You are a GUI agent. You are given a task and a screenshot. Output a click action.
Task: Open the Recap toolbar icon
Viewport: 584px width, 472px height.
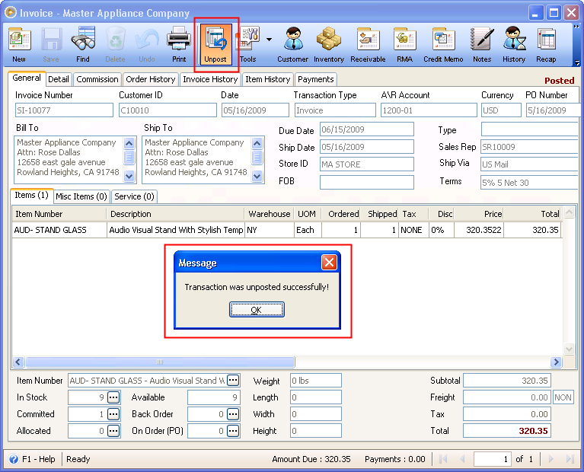pos(546,44)
